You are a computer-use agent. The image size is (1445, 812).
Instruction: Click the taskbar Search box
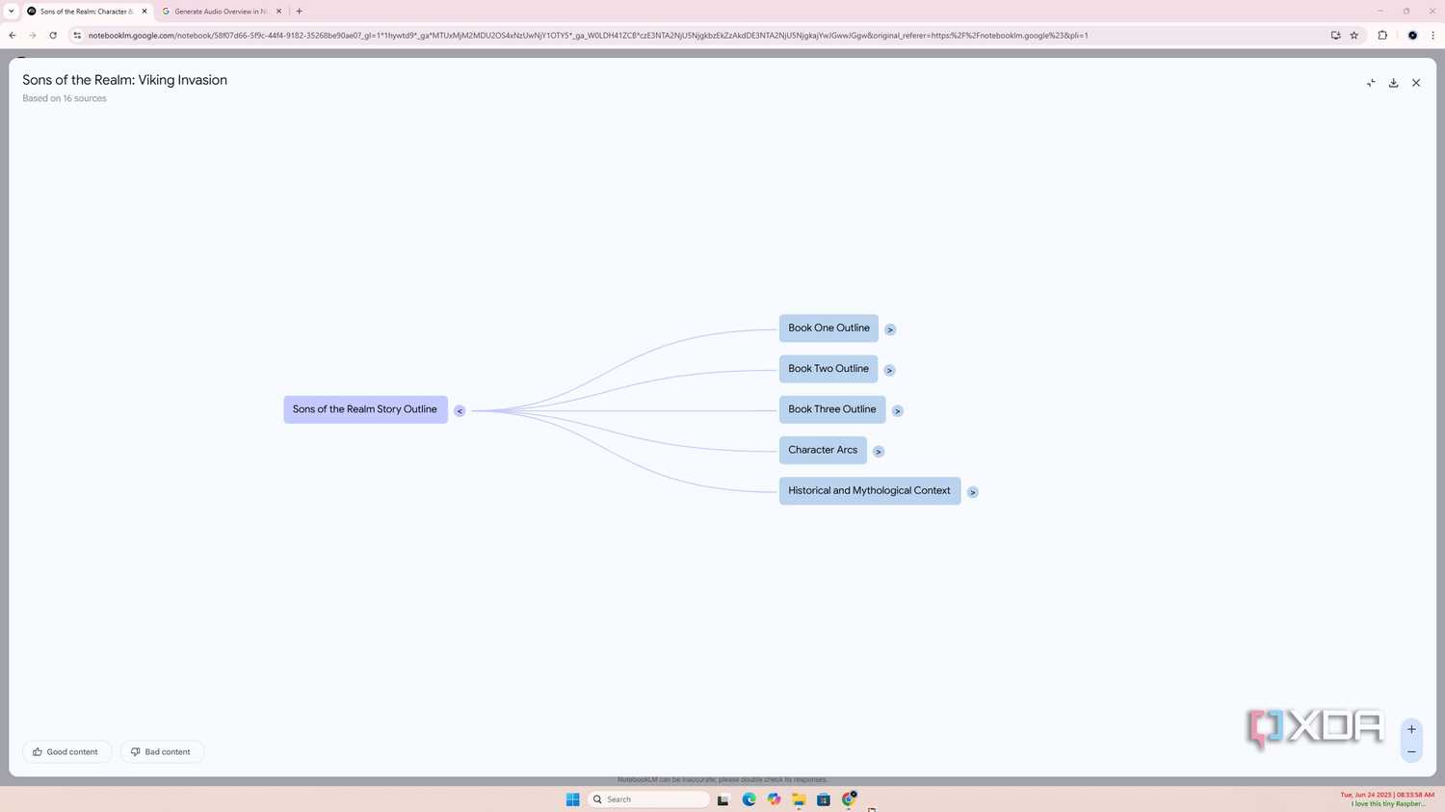tap(648, 799)
